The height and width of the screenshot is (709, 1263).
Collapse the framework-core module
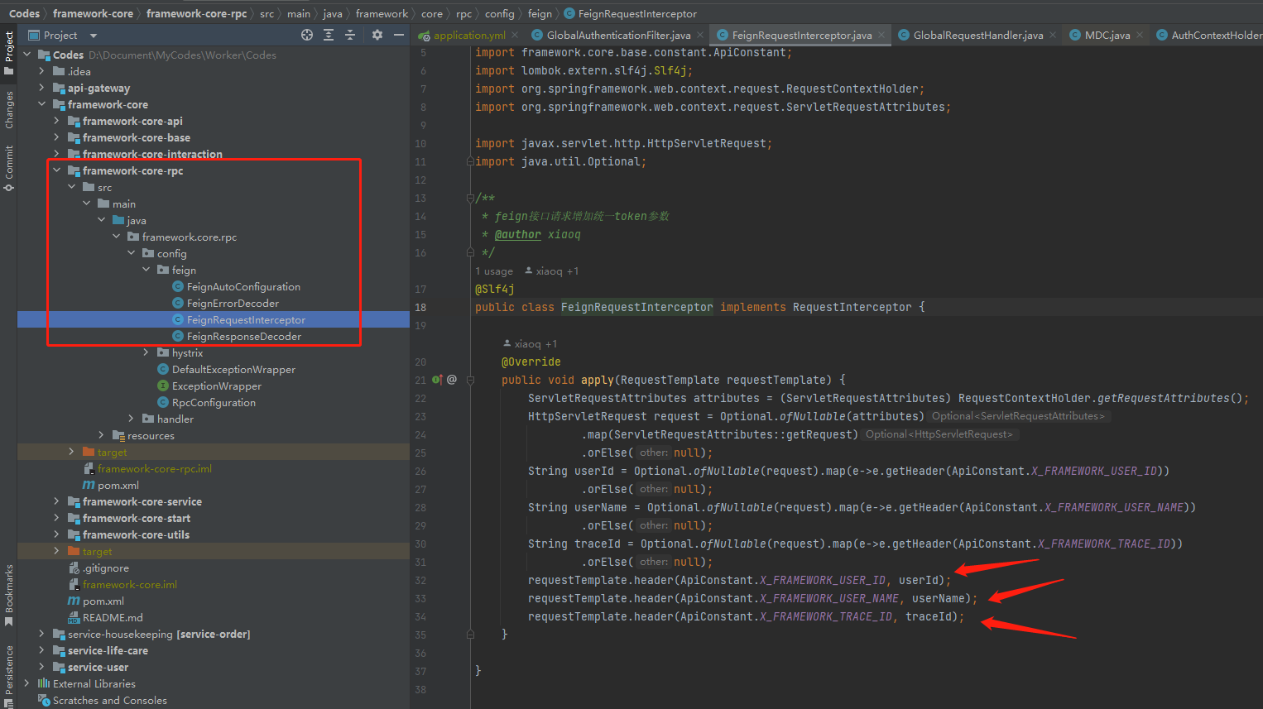pos(42,104)
